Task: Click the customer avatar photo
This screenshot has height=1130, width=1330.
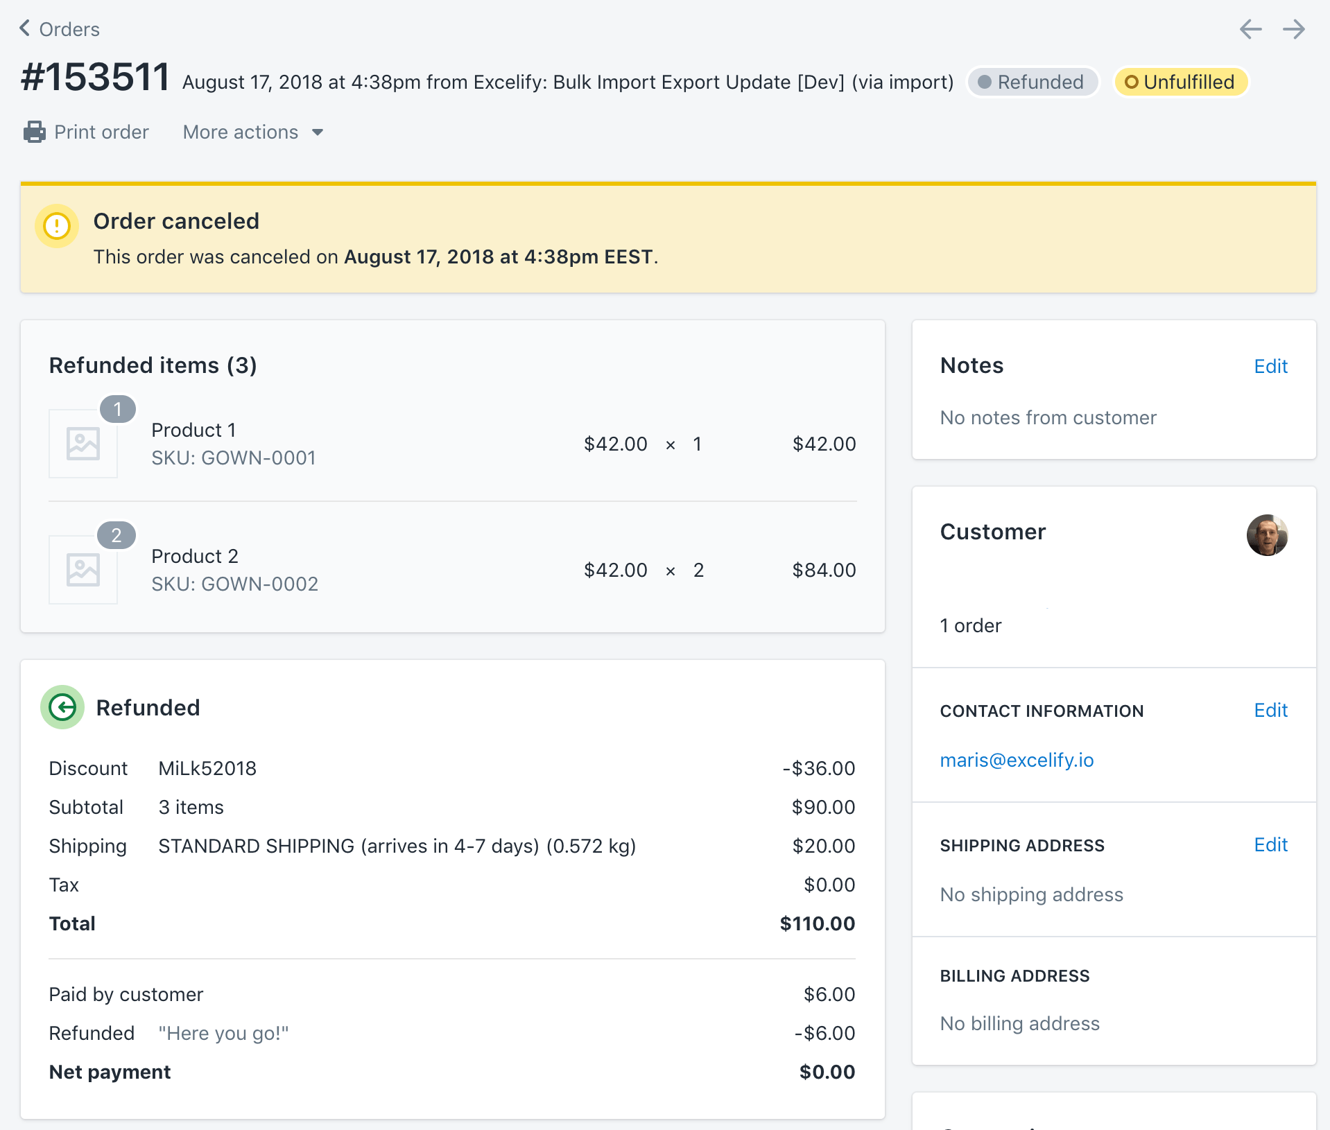Action: [x=1268, y=535]
